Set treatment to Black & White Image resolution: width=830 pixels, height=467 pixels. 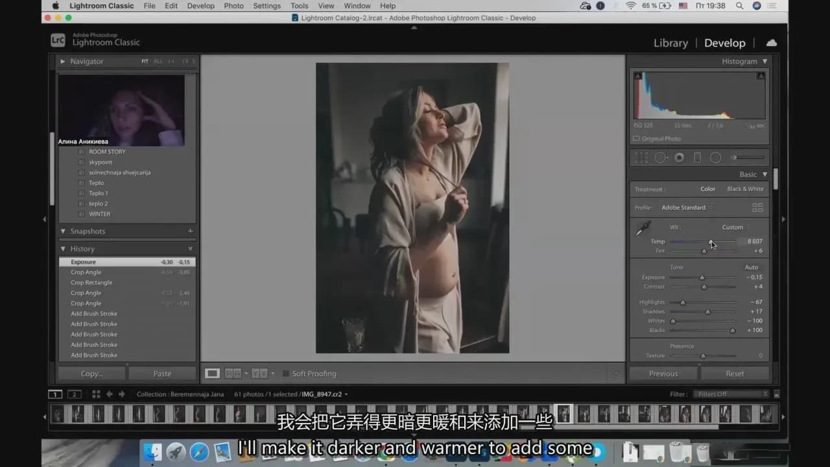tap(745, 189)
